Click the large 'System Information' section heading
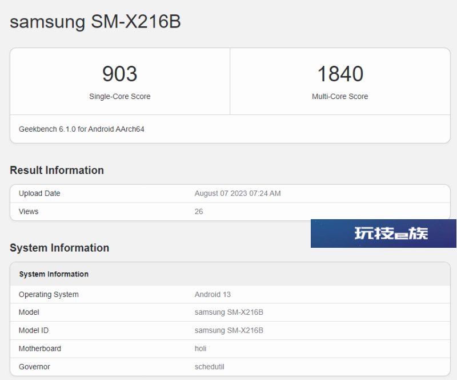The image size is (457, 380). click(x=59, y=248)
